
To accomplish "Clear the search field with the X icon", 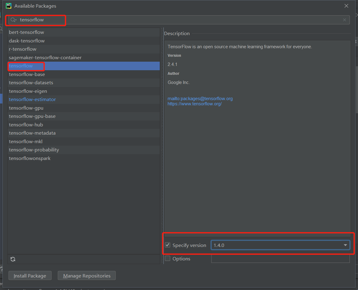I will pyautogui.click(x=345, y=20).
